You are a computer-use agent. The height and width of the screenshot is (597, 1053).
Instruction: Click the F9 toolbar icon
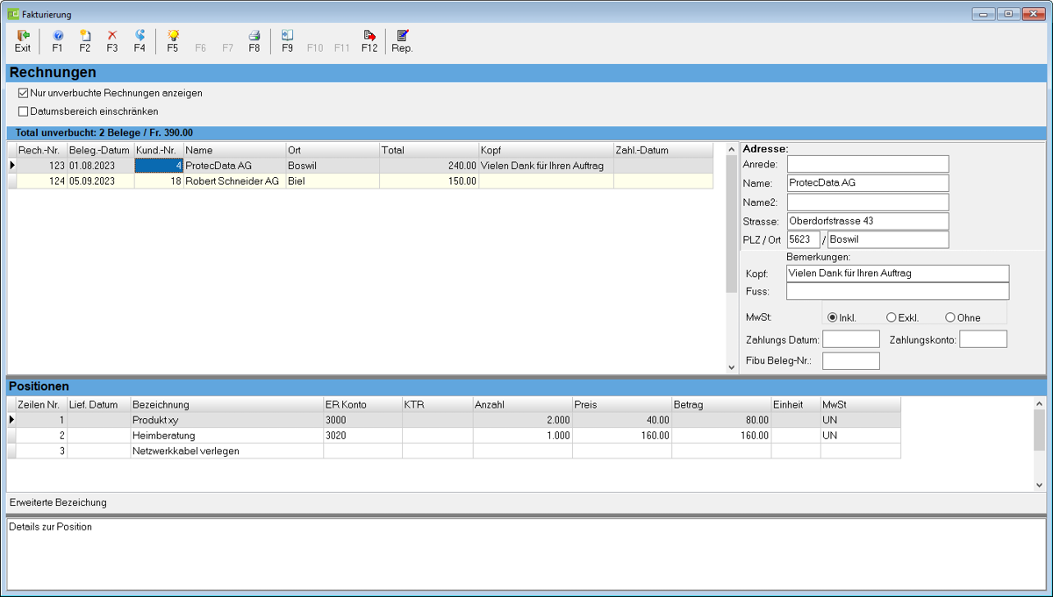point(287,41)
